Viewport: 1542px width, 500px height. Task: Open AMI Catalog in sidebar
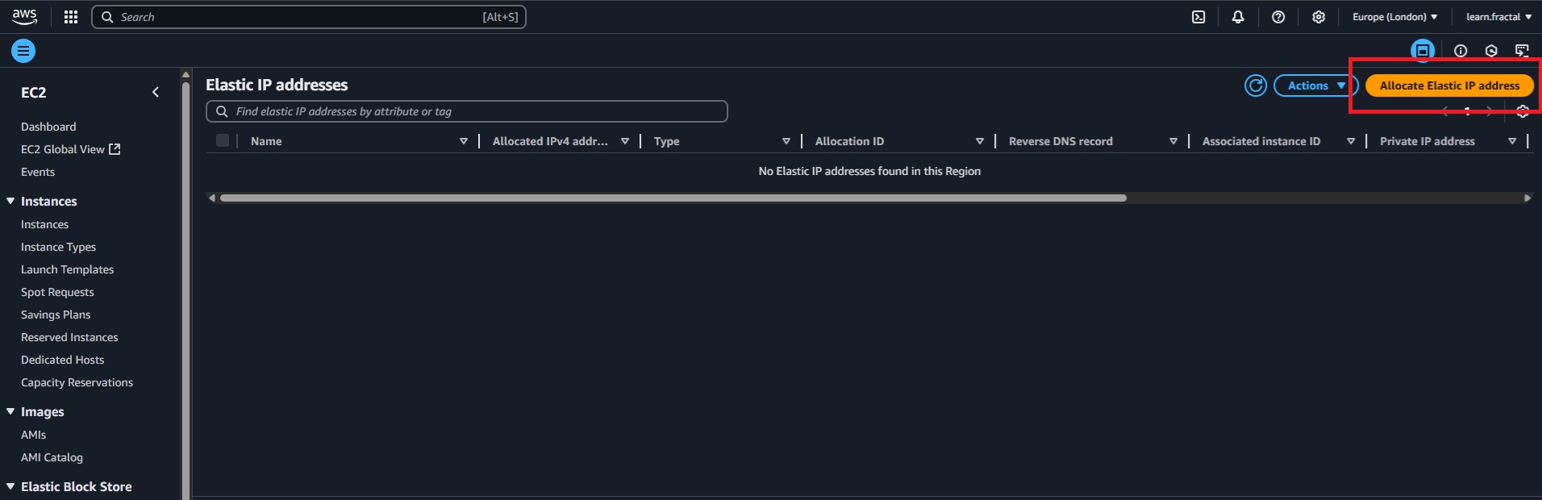tap(52, 457)
